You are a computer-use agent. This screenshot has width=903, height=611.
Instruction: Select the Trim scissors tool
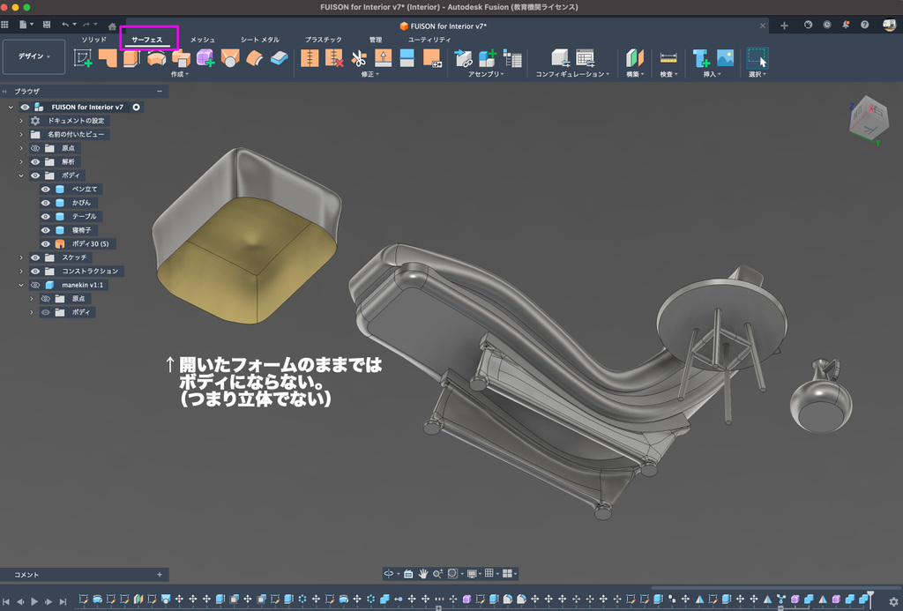coord(359,58)
